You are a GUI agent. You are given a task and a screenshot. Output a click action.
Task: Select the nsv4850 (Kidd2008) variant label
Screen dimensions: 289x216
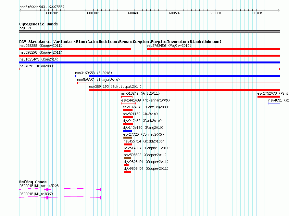[37, 66]
